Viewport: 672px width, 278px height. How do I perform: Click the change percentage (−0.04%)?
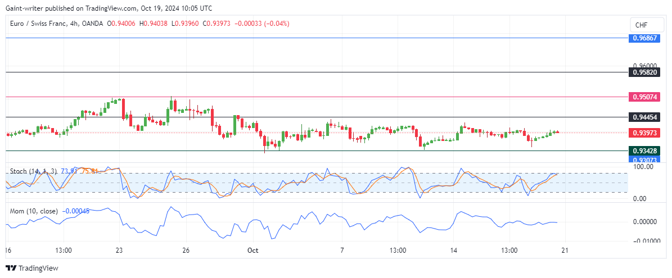277,24
